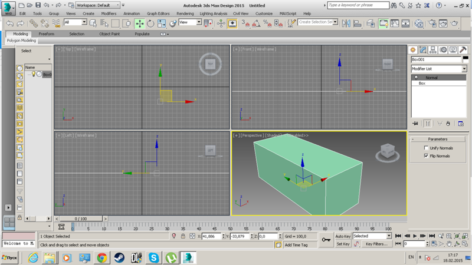Click the Toggle Set Key Mode key icon
The height and width of the screenshot is (265, 472).
[x=326, y=240]
